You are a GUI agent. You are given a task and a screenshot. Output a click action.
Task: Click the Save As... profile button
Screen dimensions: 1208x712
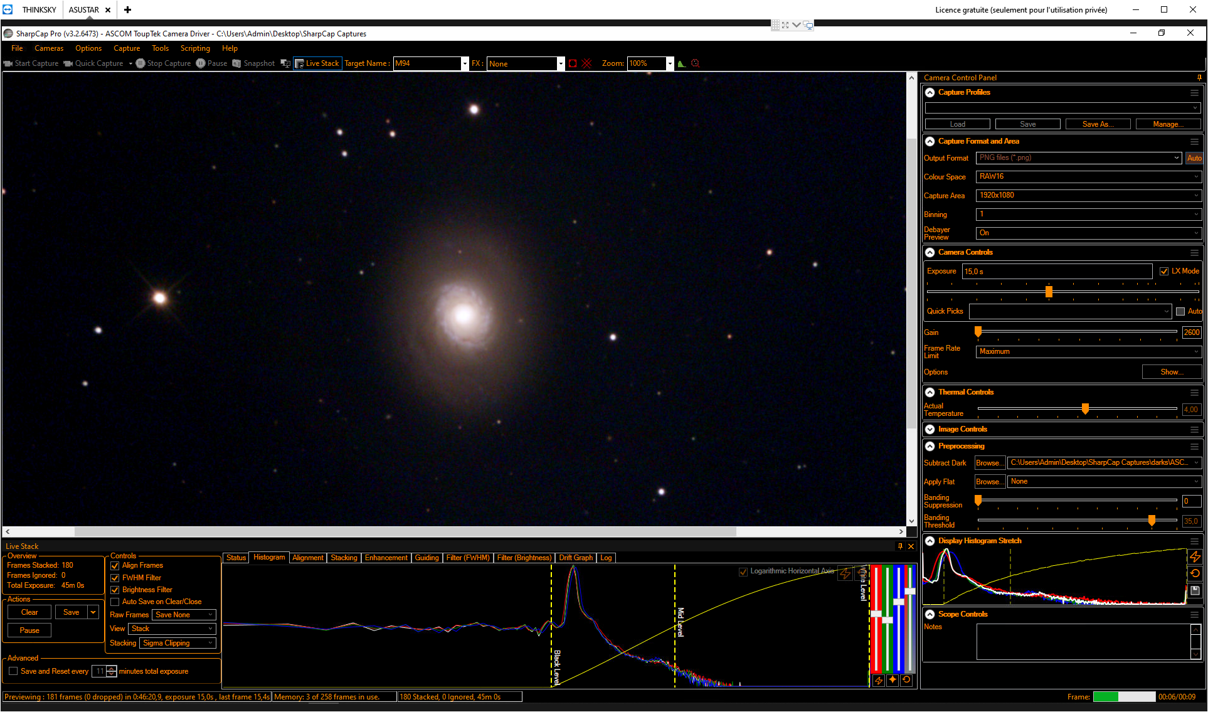click(x=1098, y=124)
